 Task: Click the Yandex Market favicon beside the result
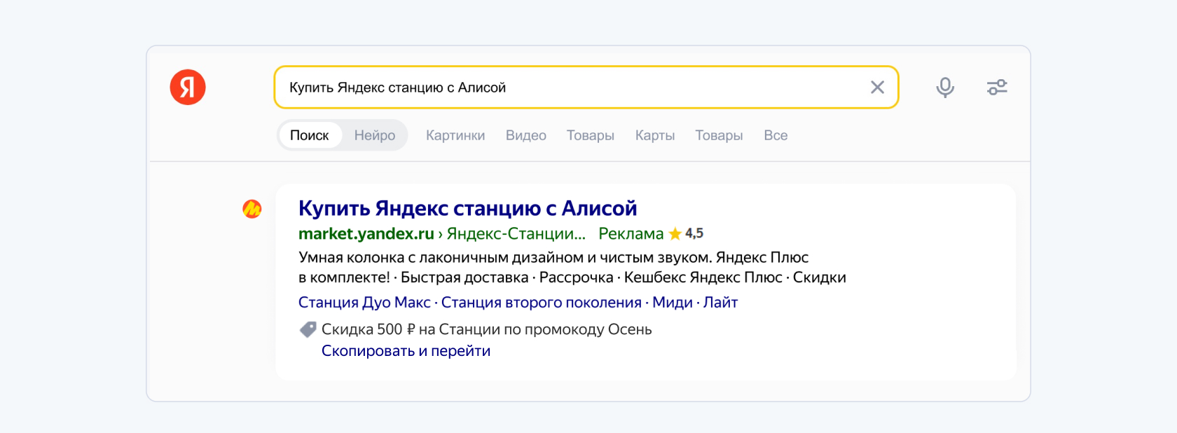click(x=252, y=209)
